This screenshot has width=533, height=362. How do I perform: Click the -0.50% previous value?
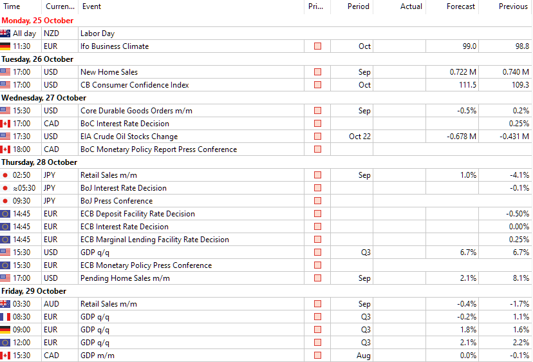(x=518, y=214)
